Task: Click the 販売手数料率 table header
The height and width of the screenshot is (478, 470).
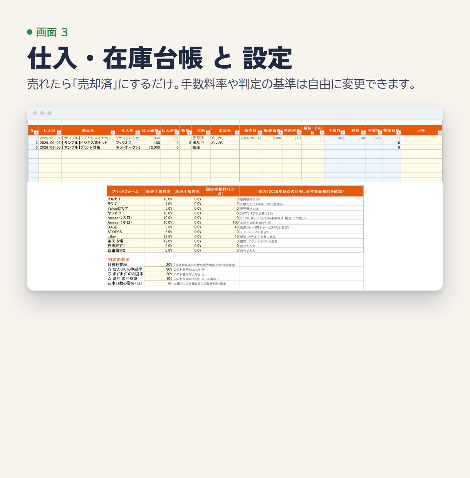Action: [159, 192]
